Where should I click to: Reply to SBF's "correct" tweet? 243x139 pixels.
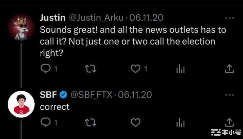[45, 123]
